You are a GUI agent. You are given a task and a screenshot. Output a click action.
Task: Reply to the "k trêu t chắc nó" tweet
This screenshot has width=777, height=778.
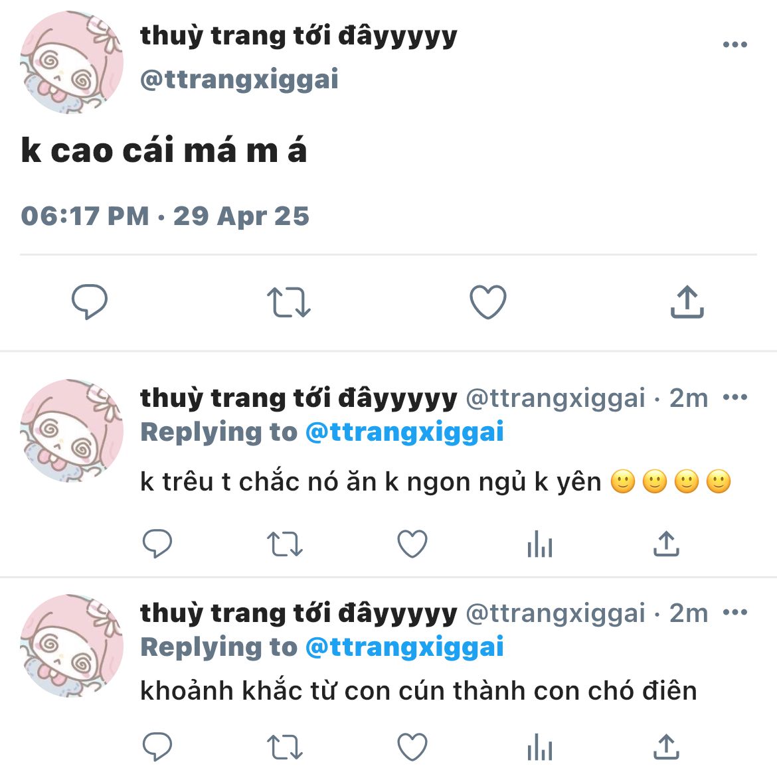click(157, 544)
